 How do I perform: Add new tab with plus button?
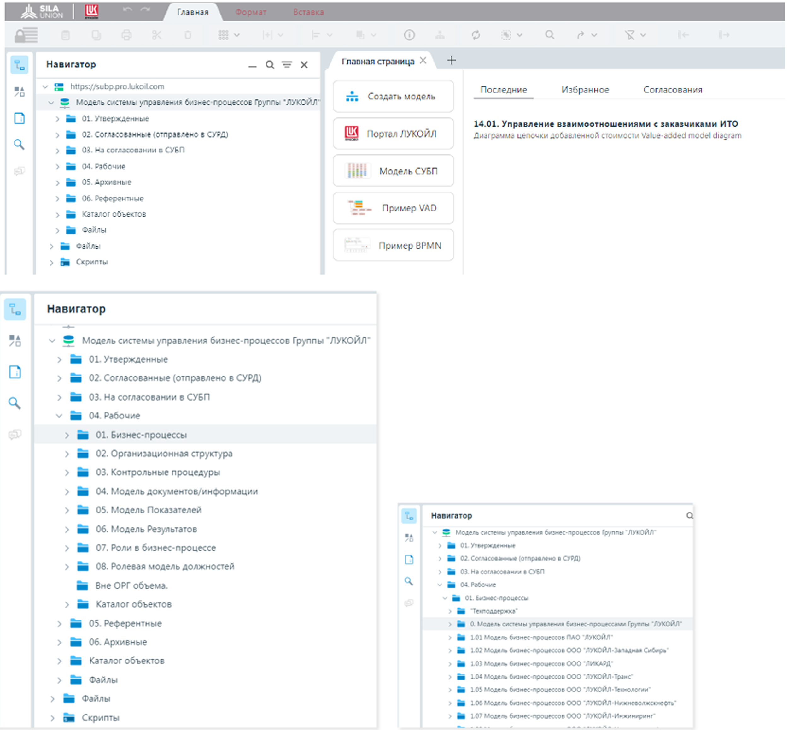[x=452, y=60]
